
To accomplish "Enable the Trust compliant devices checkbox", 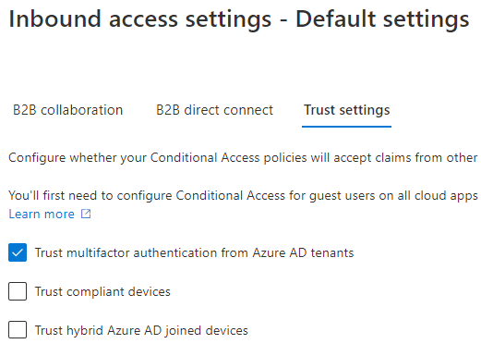I will [18, 291].
